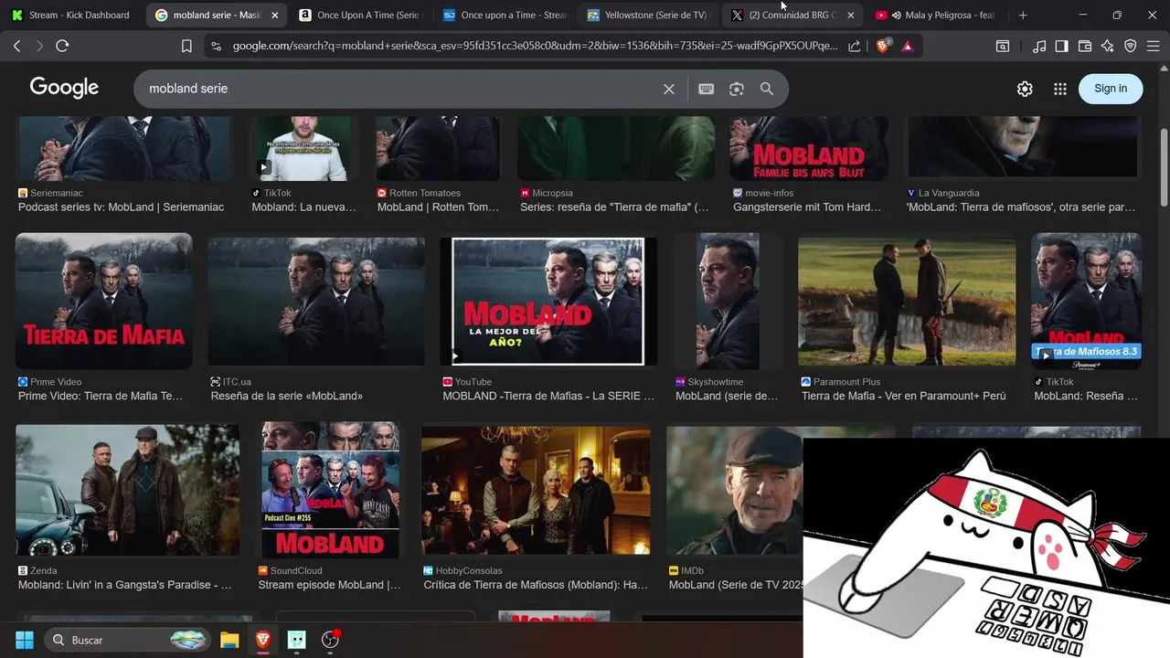Screen dimensions: 1170x658
Task: Click the browser forward arrow
Action: point(39,46)
